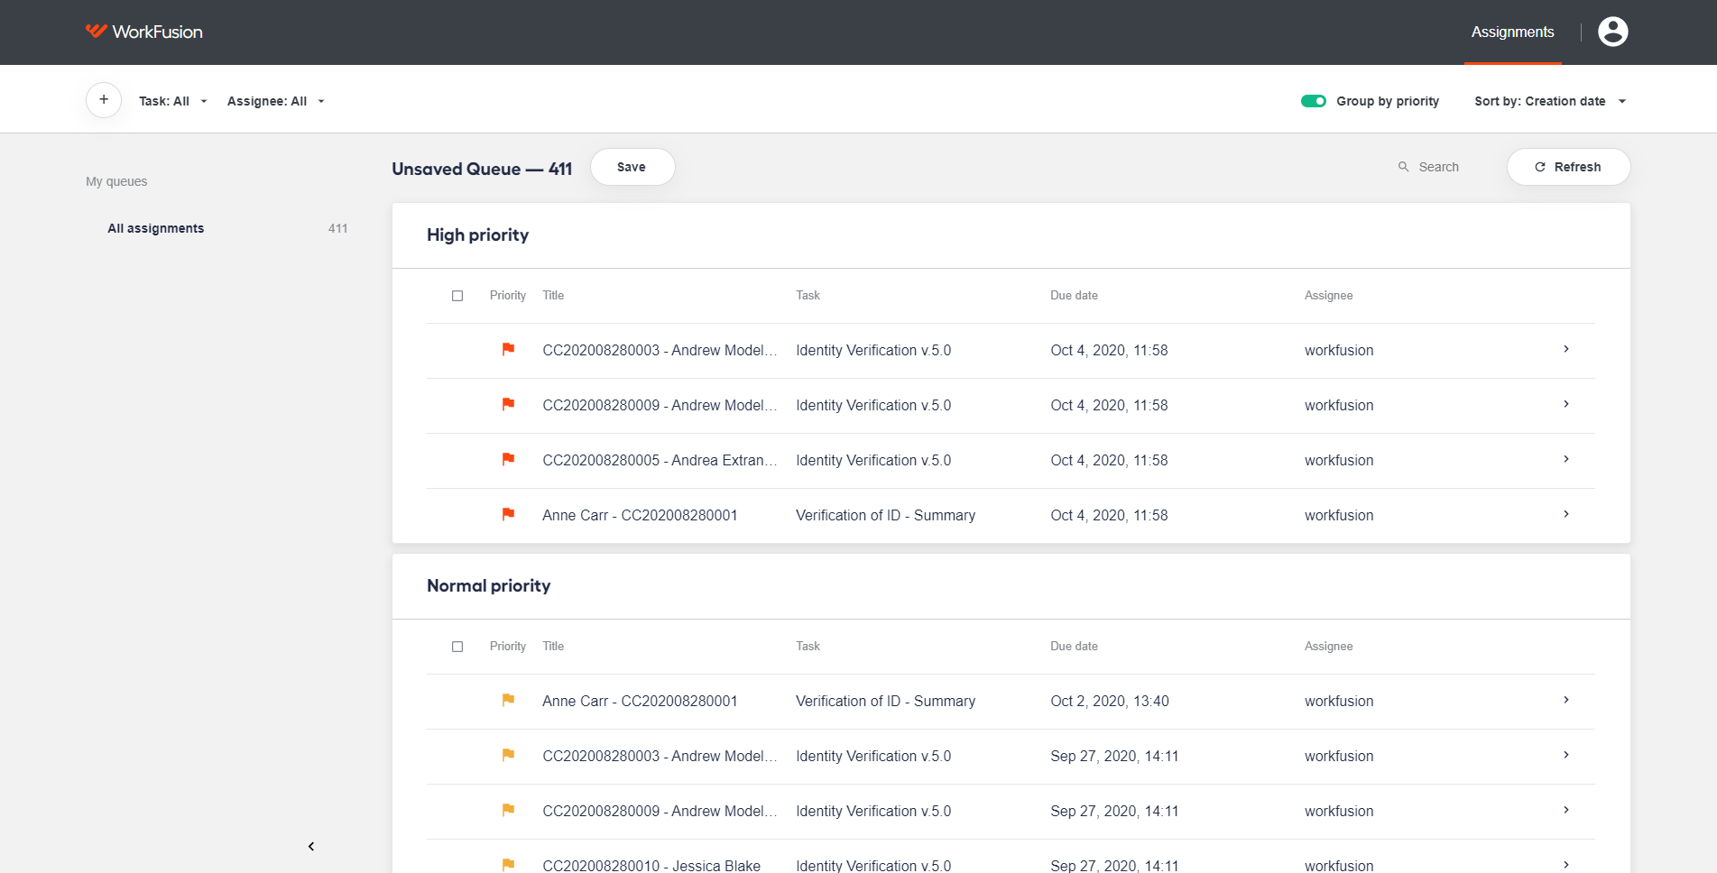
Task: Click the High priority section heading
Action: click(477, 234)
